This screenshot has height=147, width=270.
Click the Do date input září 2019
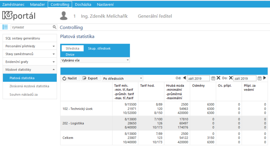coord(245,78)
